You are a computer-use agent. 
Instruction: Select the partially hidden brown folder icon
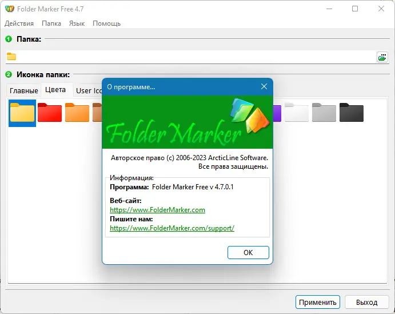[97, 113]
